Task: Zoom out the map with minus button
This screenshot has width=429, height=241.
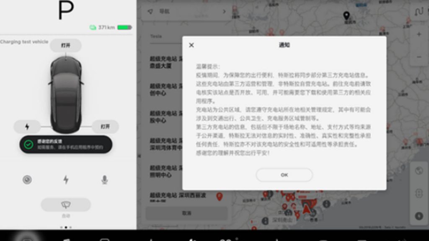Action: 419,57
